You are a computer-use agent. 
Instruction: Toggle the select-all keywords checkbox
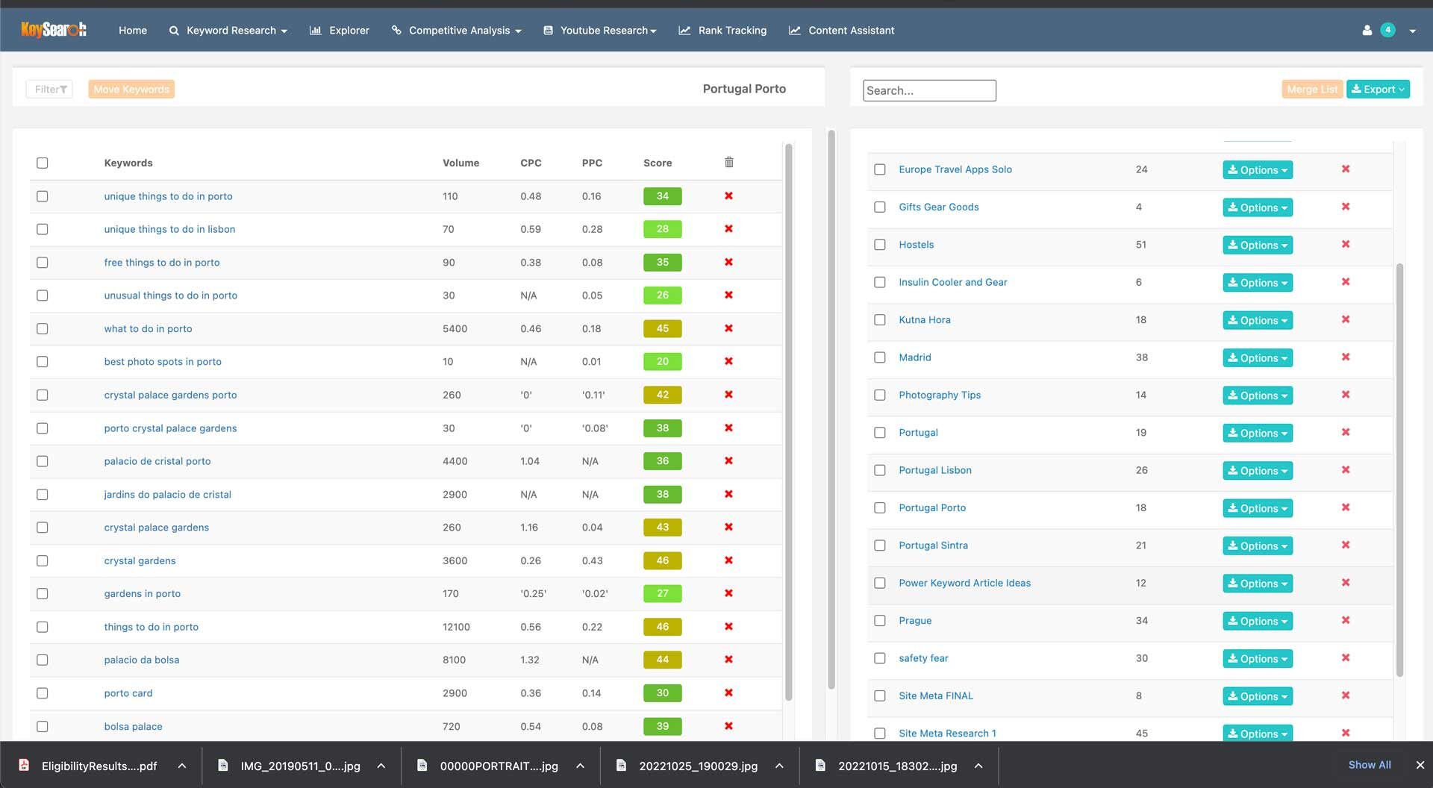pyautogui.click(x=43, y=163)
